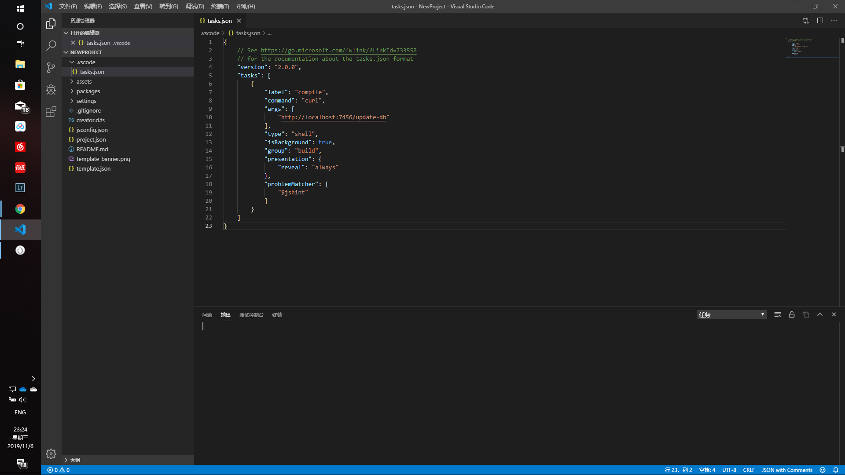Collapse the .vscode folder
This screenshot has height=475, width=845.
pyautogui.click(x=85, y=62)
